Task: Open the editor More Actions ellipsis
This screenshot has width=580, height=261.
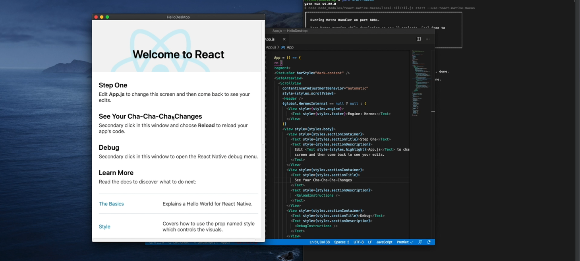Action: [x=427, y=39]
